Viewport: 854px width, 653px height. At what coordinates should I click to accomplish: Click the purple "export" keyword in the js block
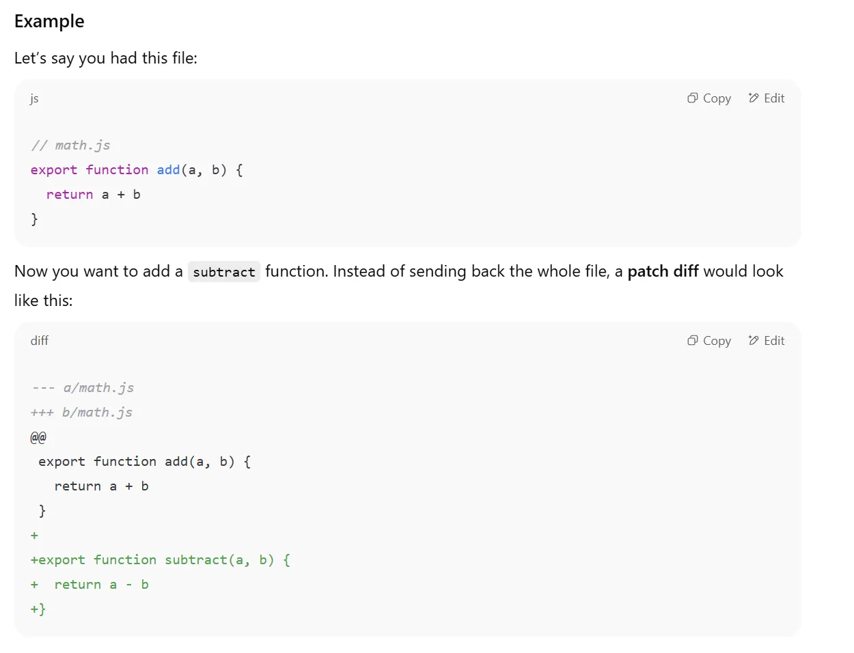tap(54, 170)
